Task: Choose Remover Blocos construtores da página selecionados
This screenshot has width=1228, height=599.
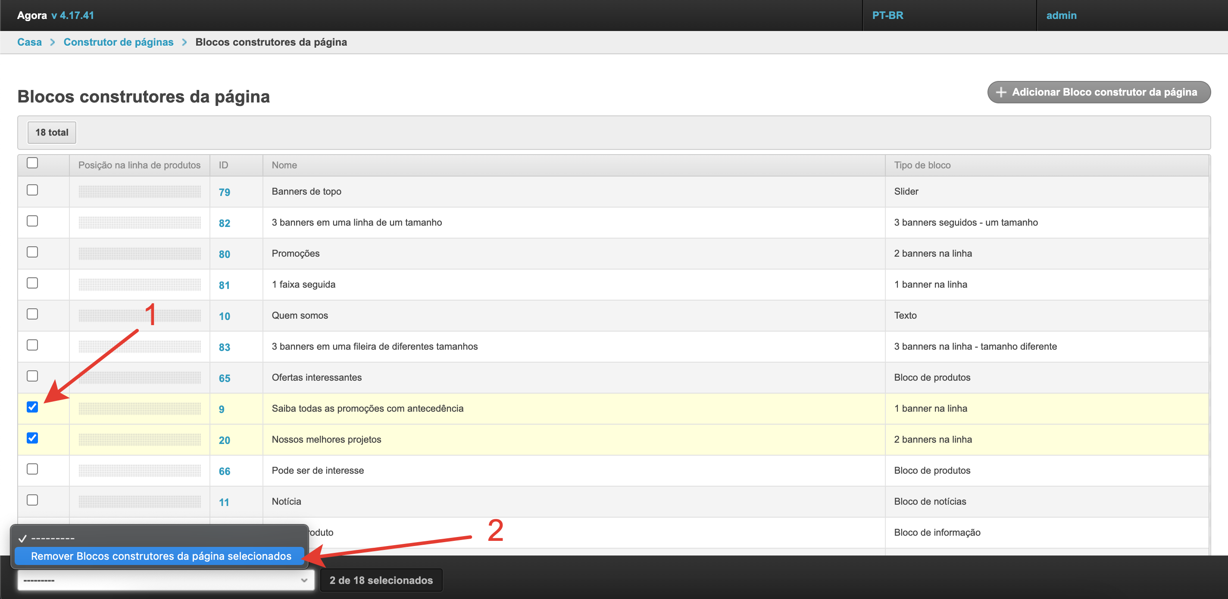Action: point(161,556)
